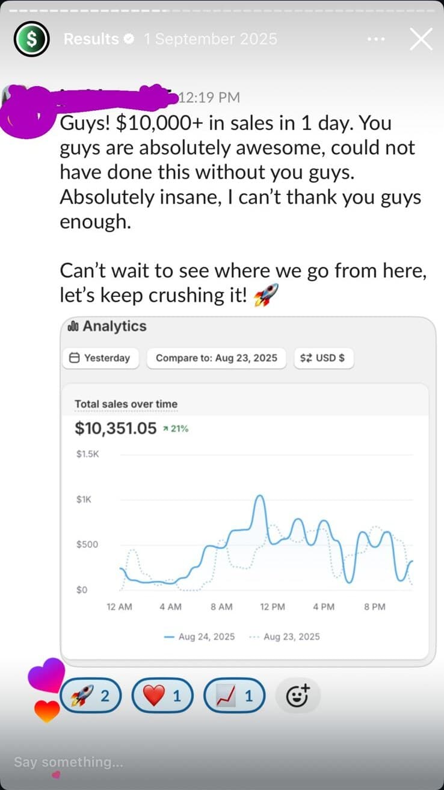Click the green dollar sign profile icon

31,38
